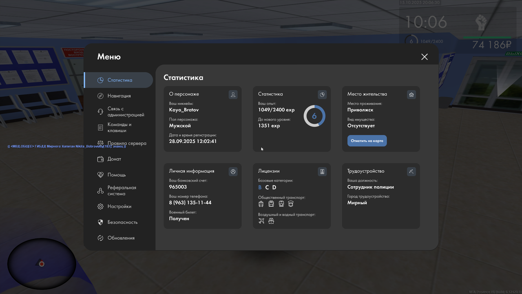Click the Обновления menu label
Viewport: 522px width, 294px height.
tap(121, 238)
